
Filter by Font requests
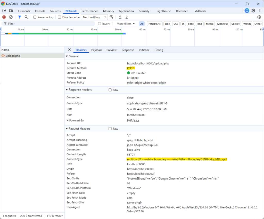click(191, 24)
